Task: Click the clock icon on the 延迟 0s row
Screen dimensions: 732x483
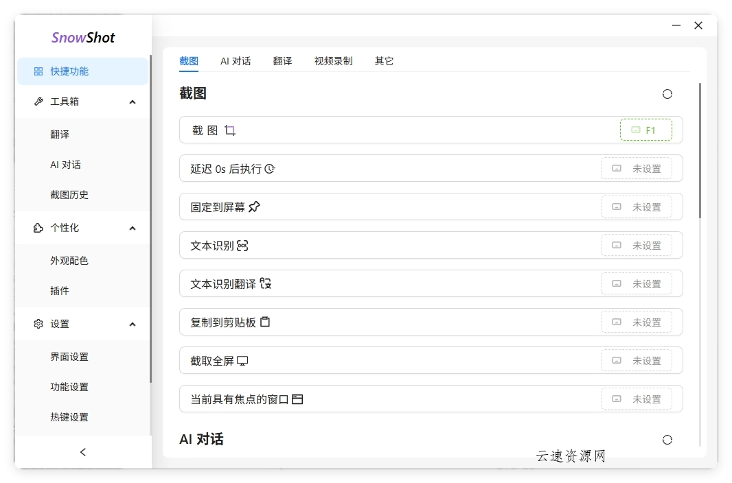Action: point(269,168)
